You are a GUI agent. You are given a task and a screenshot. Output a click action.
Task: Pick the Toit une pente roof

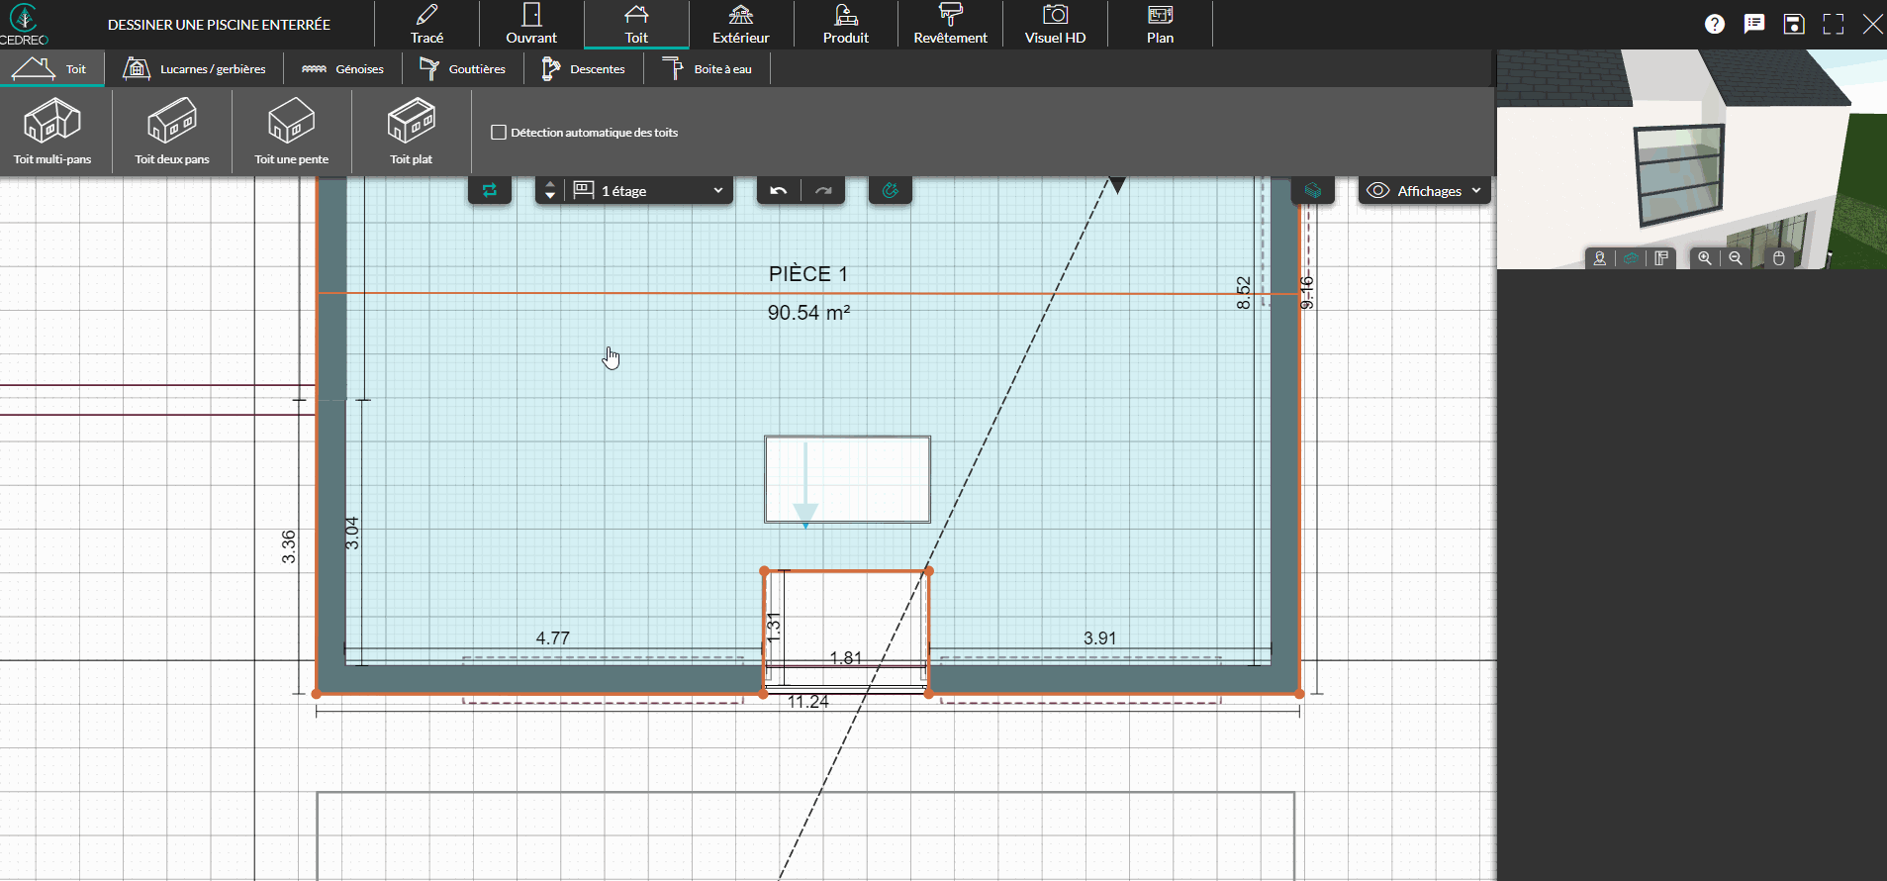[291, 131]
